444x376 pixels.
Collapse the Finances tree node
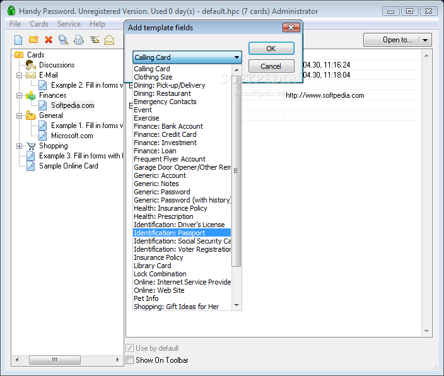point(19,95)
